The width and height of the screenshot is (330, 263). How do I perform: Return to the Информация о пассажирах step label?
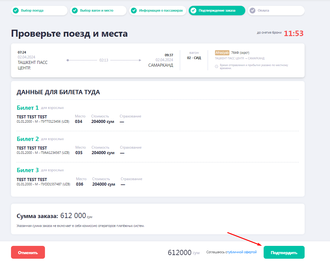pyautogui.click(x=161, y=10)
